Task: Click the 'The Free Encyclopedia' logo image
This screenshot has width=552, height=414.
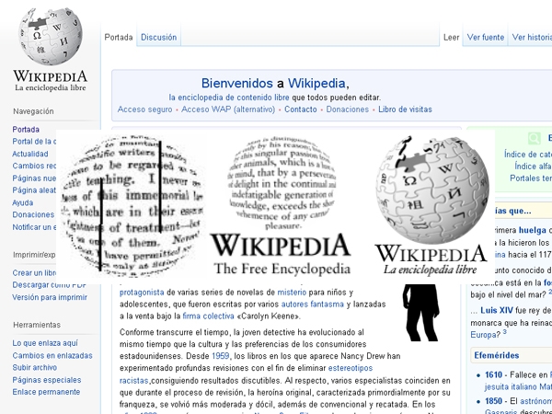Action: tap(281, 206)
